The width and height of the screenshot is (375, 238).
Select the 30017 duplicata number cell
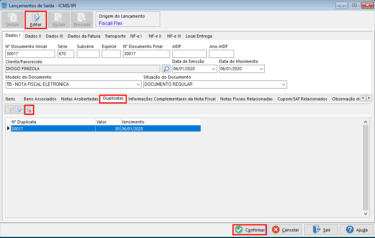(53, 129)
